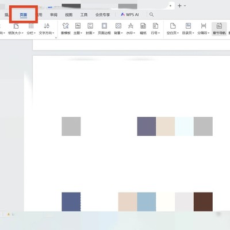Launch WPS AI from the tab bar
Viewport: 230px width, 230px height.
coord(130,14)
